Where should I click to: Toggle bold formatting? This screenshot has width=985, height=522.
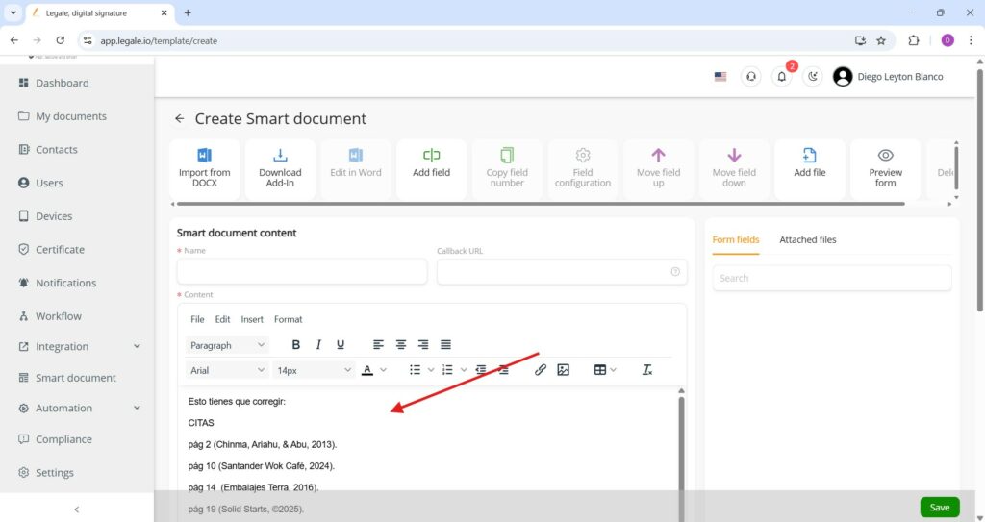tap(296, 345)
